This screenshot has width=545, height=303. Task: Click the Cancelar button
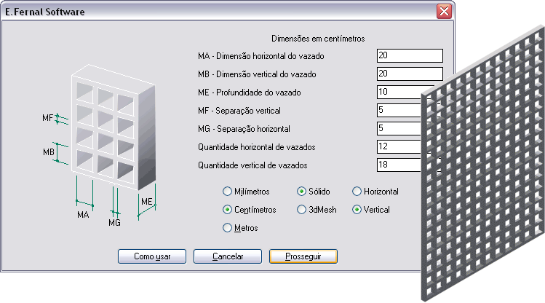[227, 256]
